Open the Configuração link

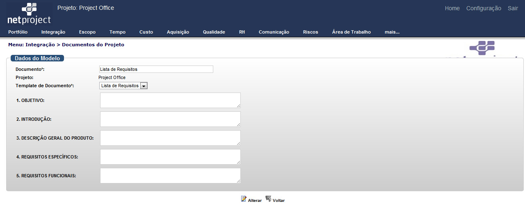(484, 8)
